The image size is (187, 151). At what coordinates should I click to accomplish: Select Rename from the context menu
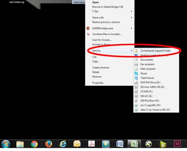click(97, 77)
